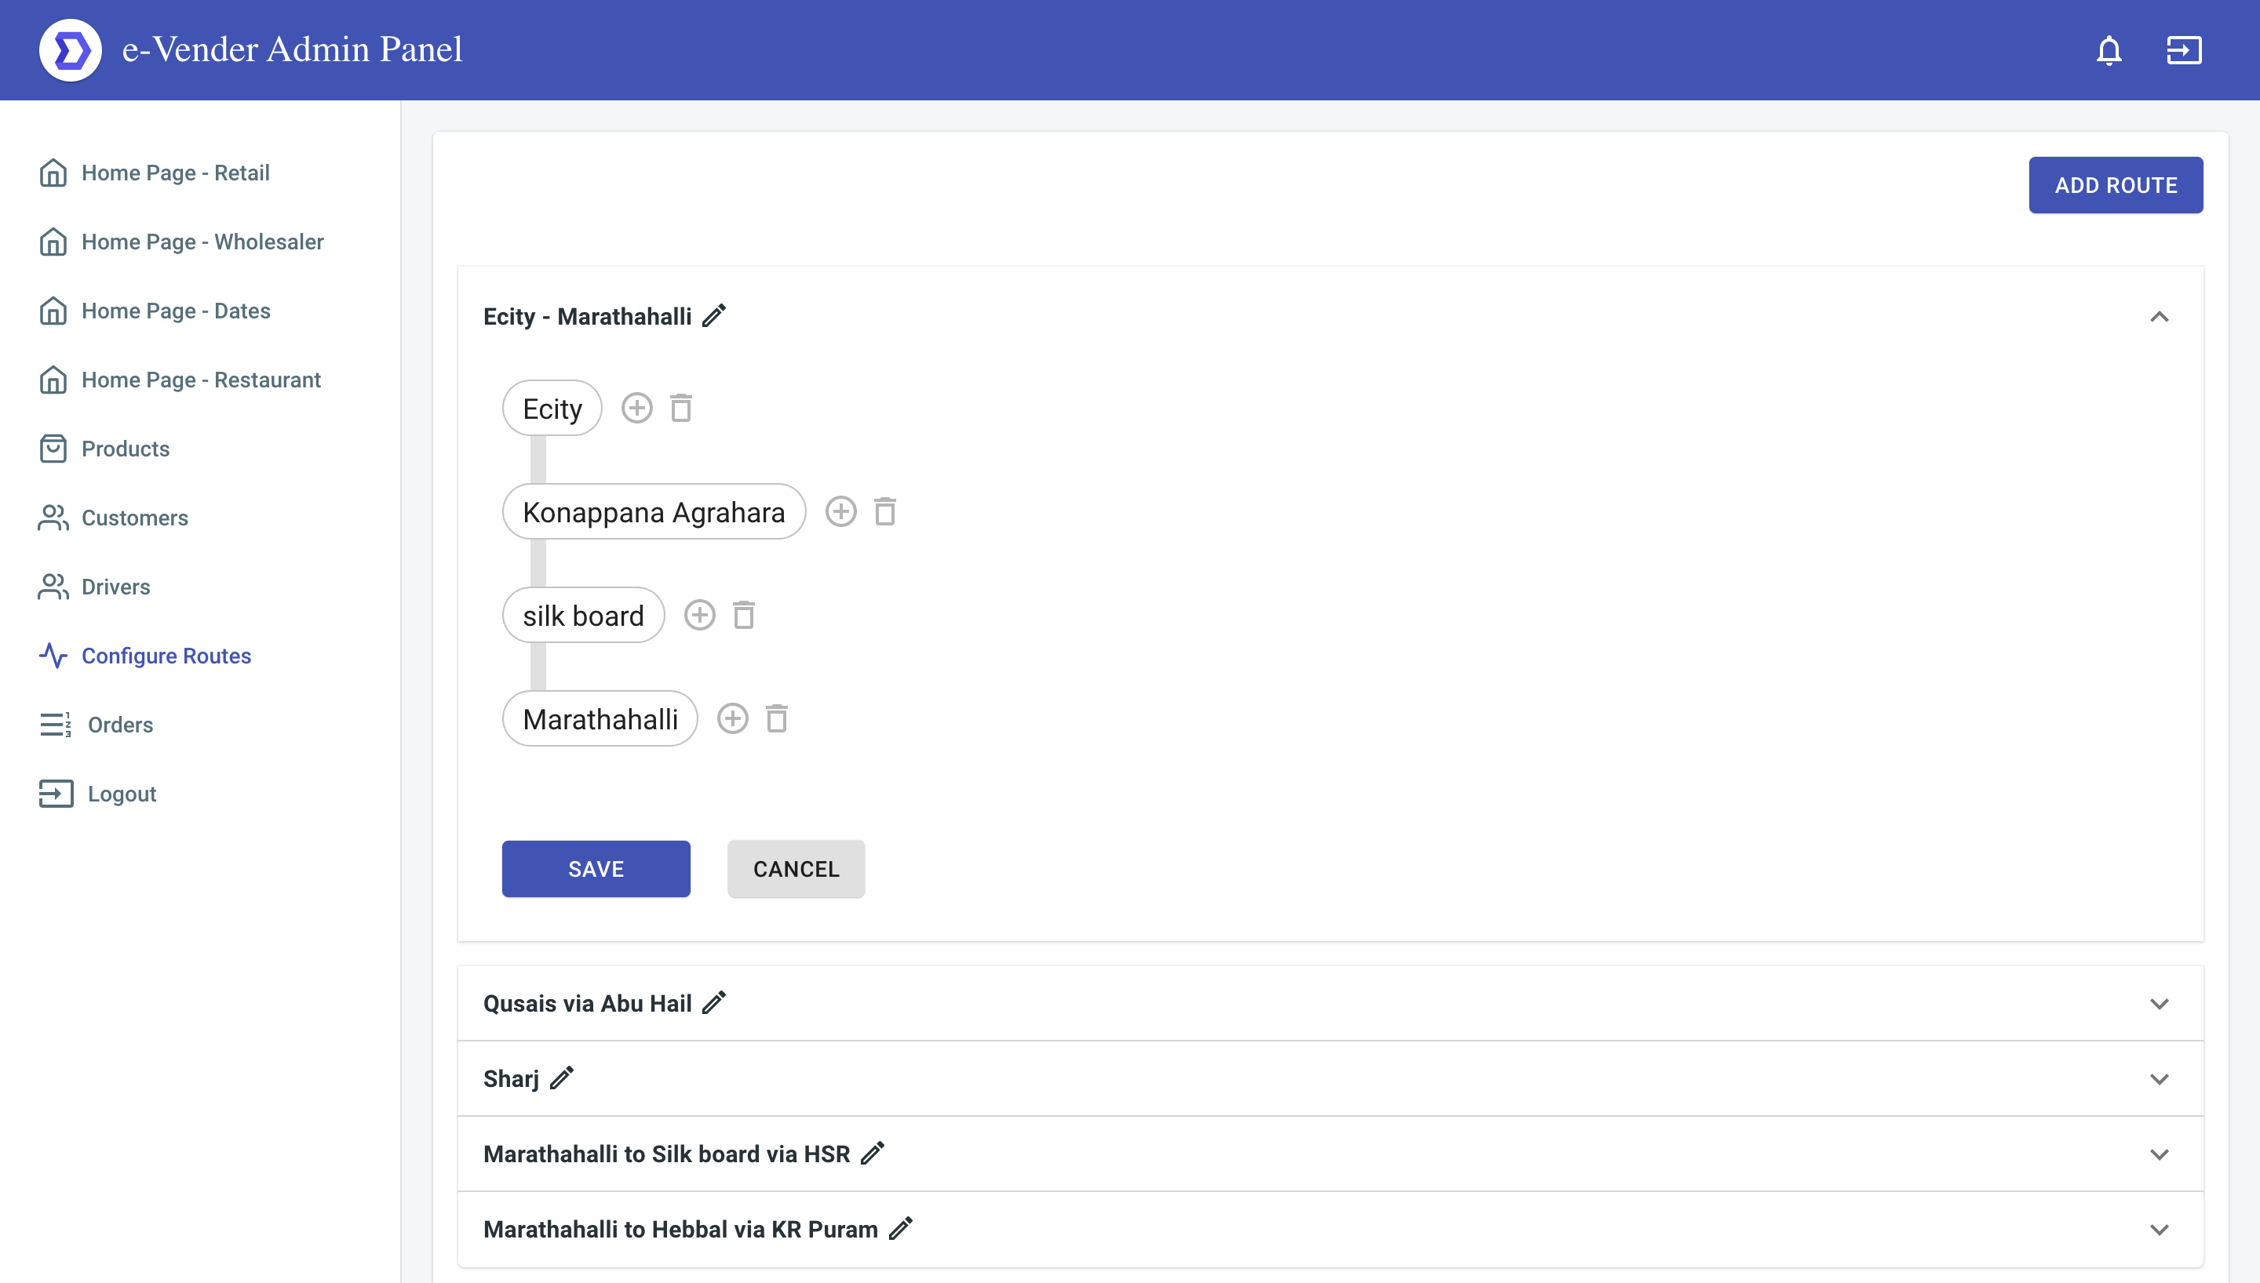Add a stop after silk board
The width and height of the screenshot is (2260, 1283).
pyautogui.click(x=700, y=615)
